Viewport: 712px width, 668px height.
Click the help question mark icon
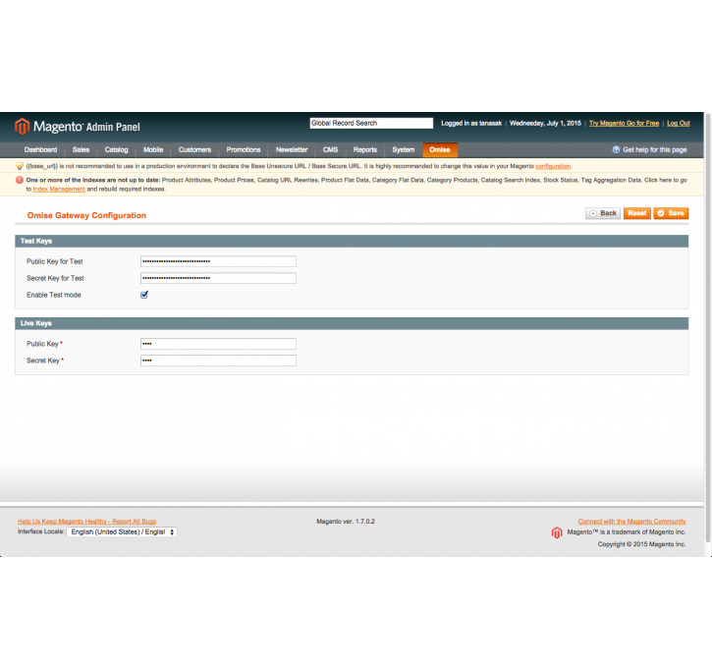coord(616,150)
